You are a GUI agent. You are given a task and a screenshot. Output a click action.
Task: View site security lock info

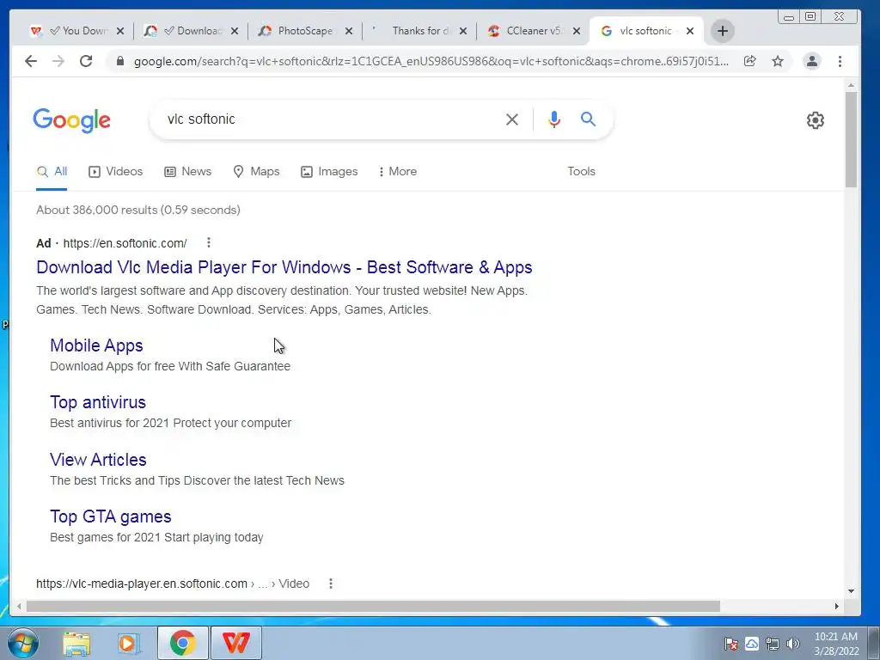[119, 61]
